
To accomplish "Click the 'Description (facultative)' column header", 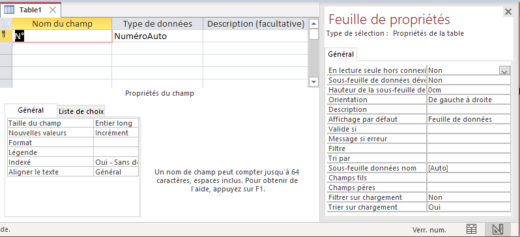I will 255,24.
